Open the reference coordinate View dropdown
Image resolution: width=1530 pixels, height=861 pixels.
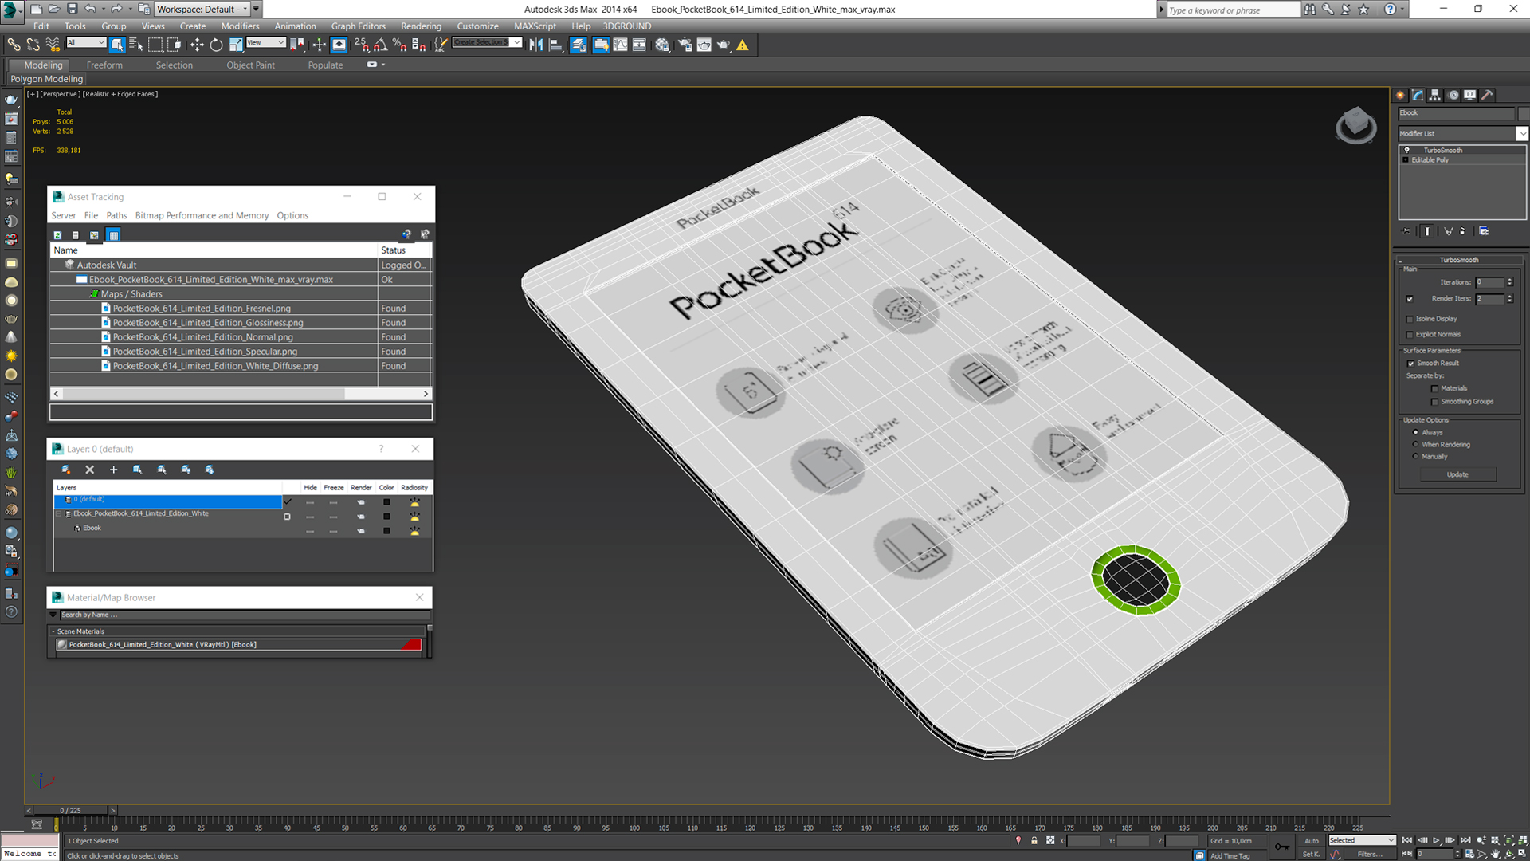pyautogui.click(x=265, y=43)
